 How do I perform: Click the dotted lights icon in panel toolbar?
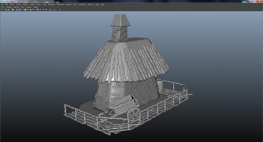pyautogui.click(x=28, y=10)
